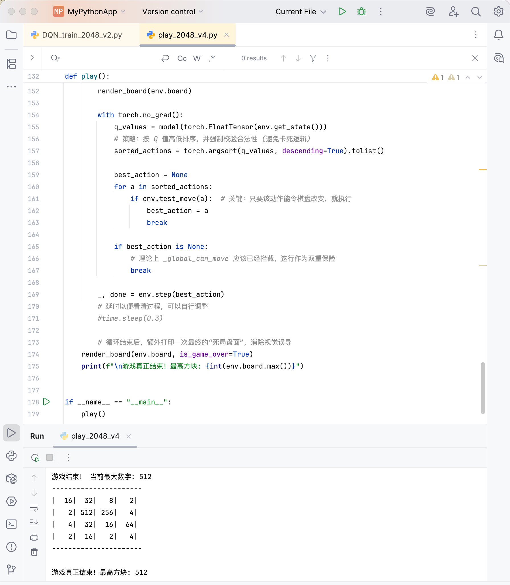Click line number 169 in the gutter
This screenshot has height=585, width=510.
tap(34, 294)
